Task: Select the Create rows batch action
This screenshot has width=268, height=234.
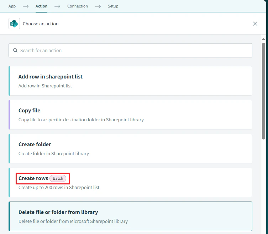Action: tap(130, 183)
